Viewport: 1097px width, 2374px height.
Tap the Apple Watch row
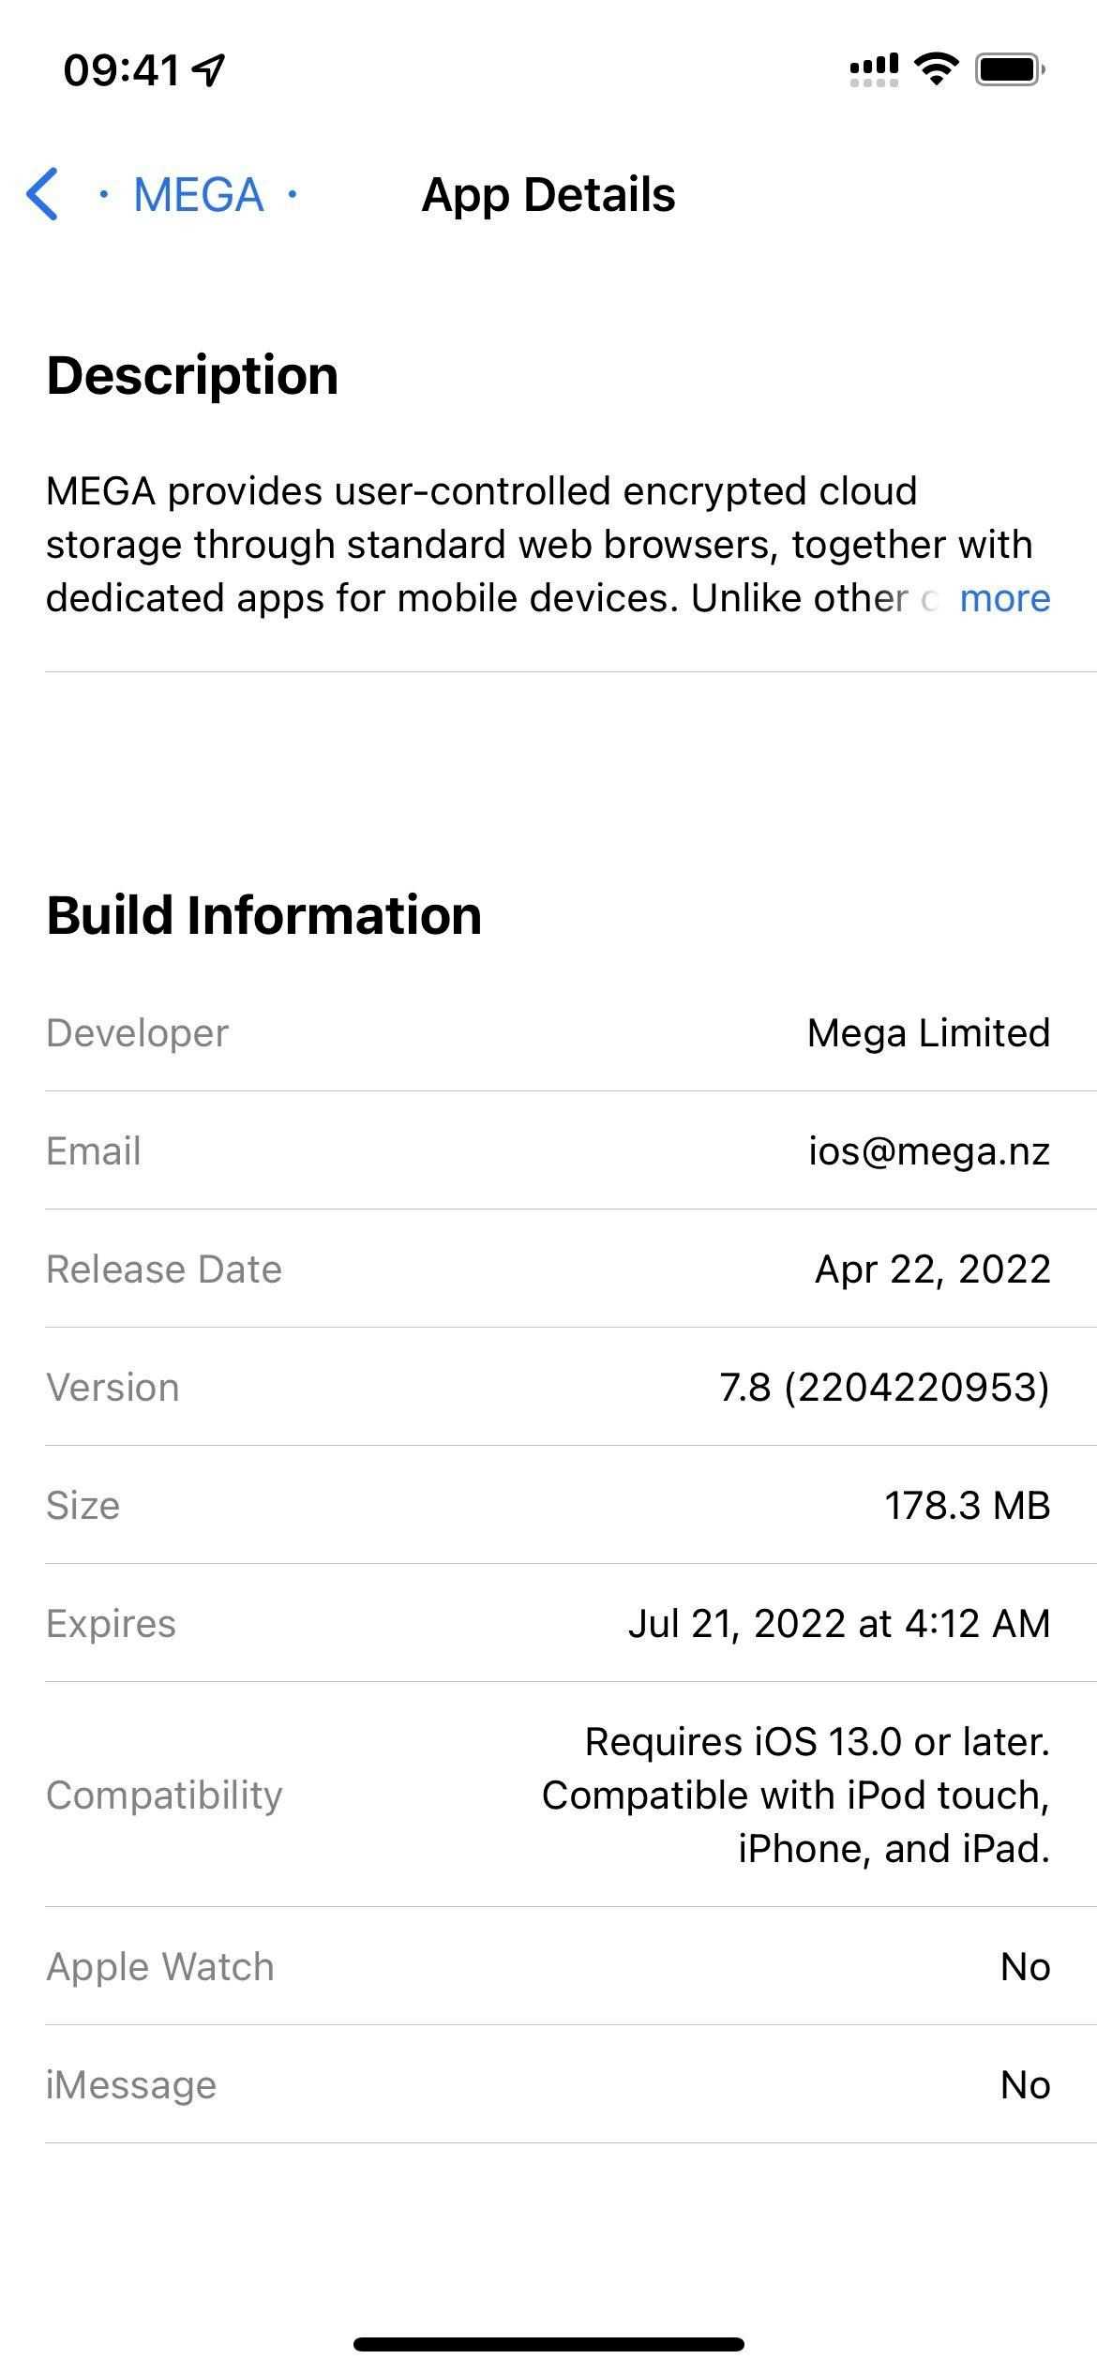pos(548,1966)
